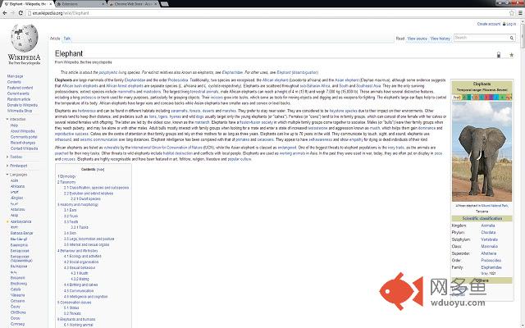Jump to 3.1 Ears in contents
Viewport: 525px width, 328px height.
coord(71,210)
